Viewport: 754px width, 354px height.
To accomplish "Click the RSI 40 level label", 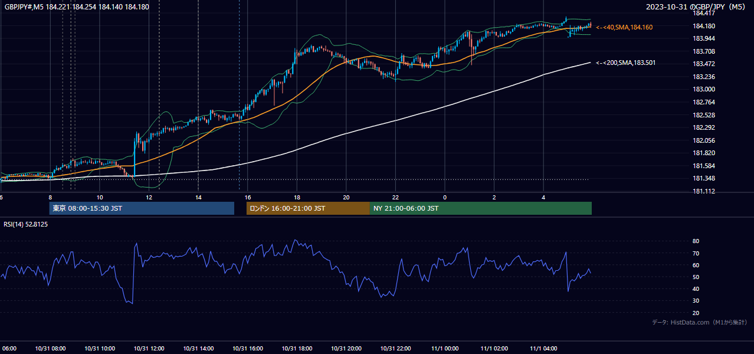I will tap(696, 289).
